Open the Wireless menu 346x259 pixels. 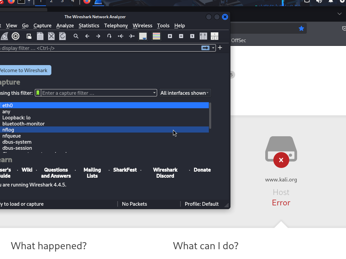(143, 26)
